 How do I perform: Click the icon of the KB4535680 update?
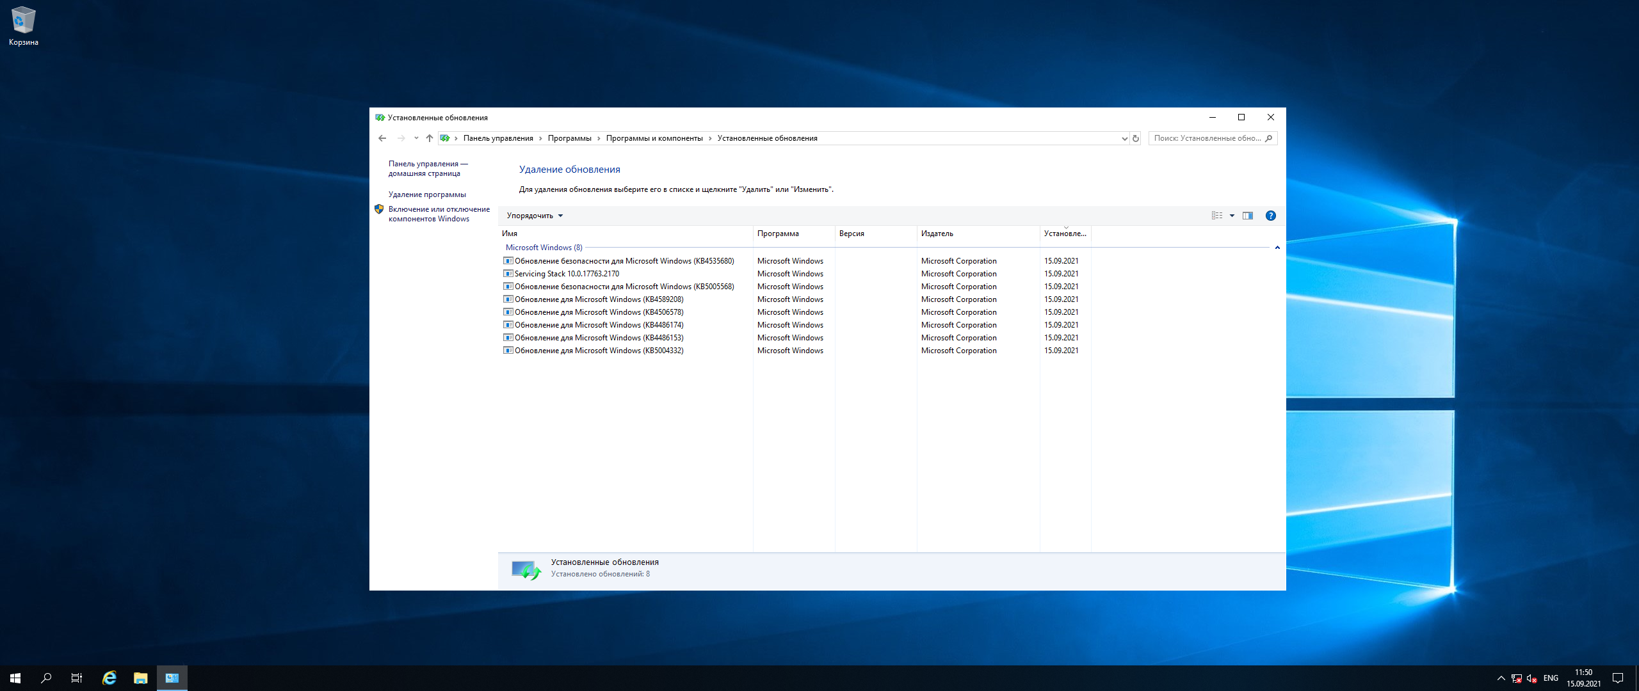tap(508, 261)
